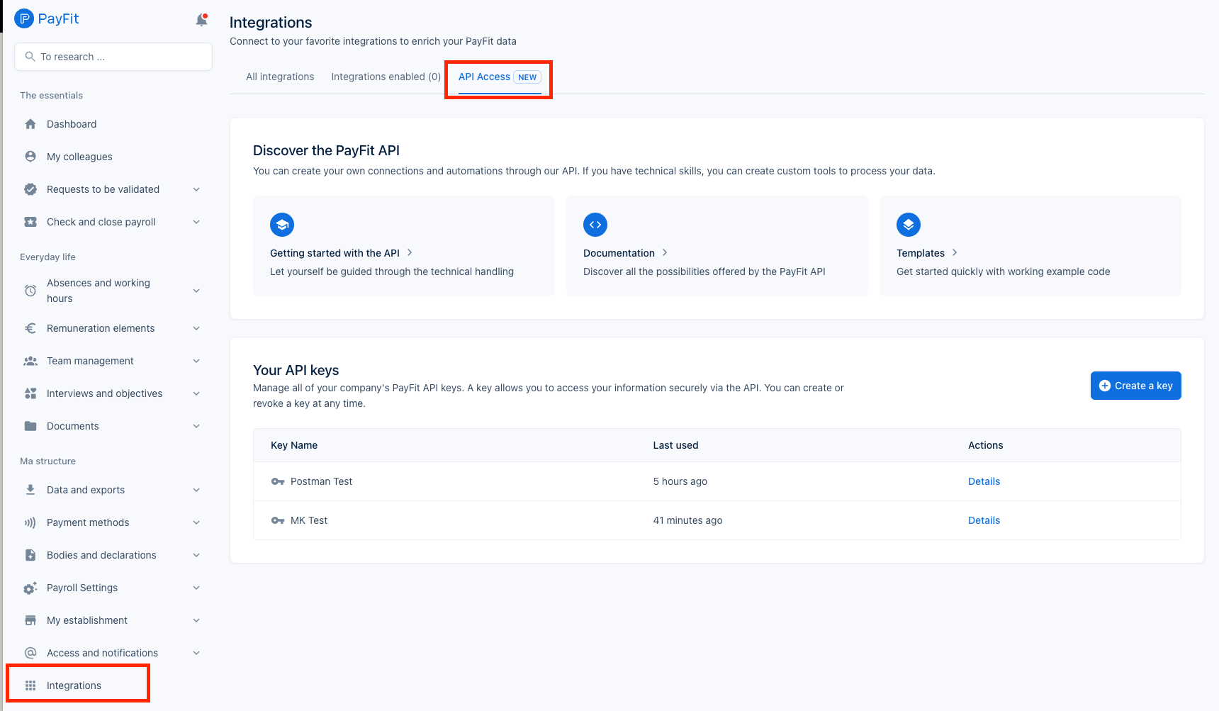Viewport: 1219px width, 711px height.
Task: Click the Payment methods contactless icon
Action: 30,522
